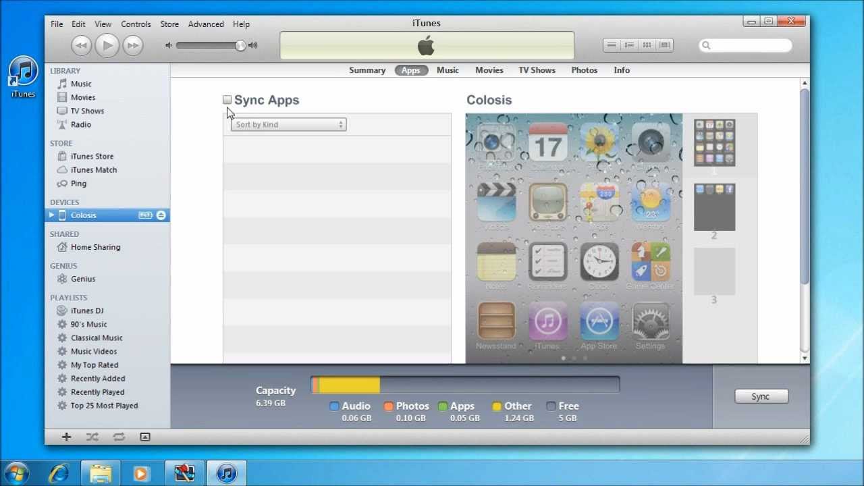The height and width of the screenshot is (486, 864).
Task: Select home screen page 3 thumbnail
Action: [714, 271]
